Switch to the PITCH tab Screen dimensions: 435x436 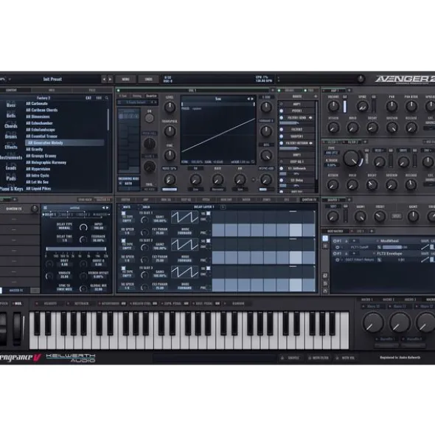point(206,200)
